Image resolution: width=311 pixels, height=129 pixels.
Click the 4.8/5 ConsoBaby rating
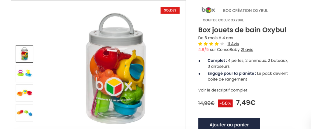(204, 50)
